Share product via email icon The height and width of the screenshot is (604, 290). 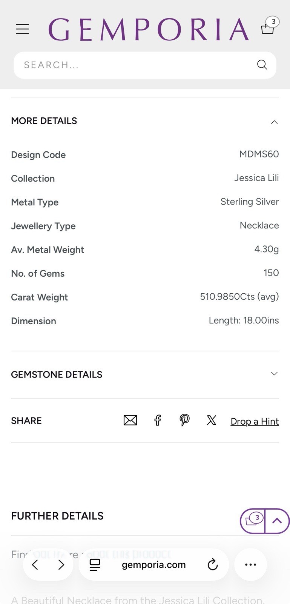[x=130, y=420]
